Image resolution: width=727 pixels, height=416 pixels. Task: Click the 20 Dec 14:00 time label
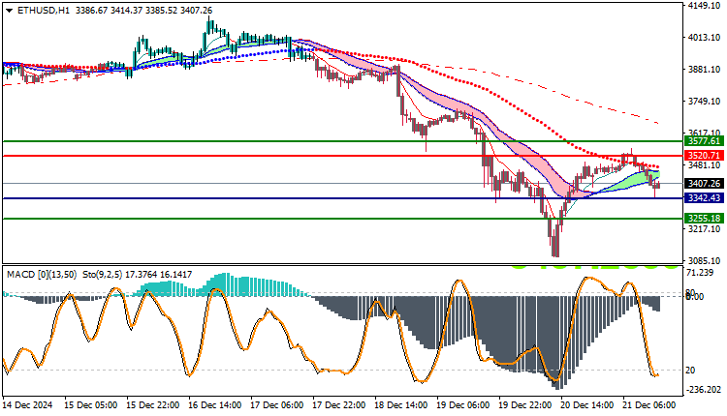point(587,405)
